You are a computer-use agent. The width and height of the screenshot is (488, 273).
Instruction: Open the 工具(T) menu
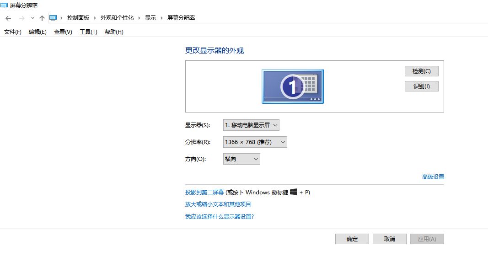(x=88, y=32)
